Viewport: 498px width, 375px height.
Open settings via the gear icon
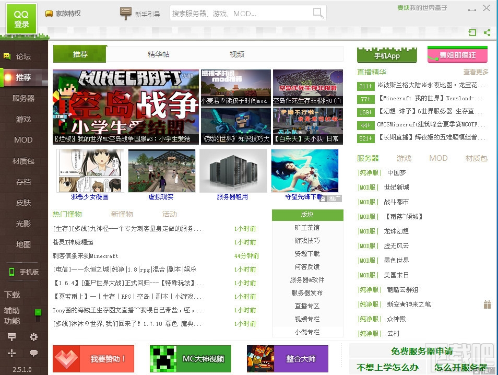(x=33, y=336)
